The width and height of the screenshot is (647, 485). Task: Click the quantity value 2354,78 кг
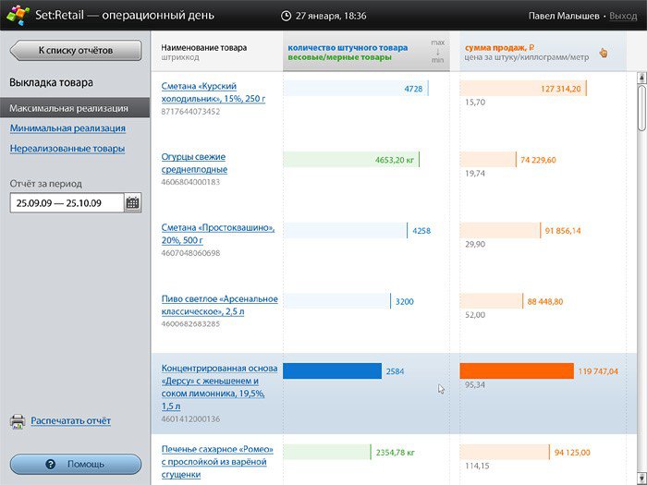[395, 453]
